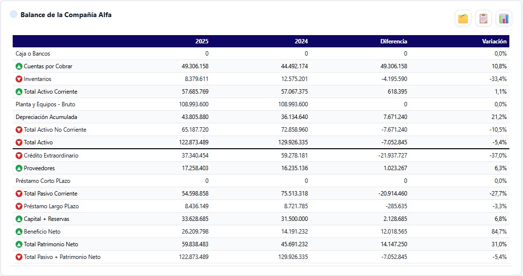Select the Beneficio Neto label
523x276 pixels.
coord(42,232)
